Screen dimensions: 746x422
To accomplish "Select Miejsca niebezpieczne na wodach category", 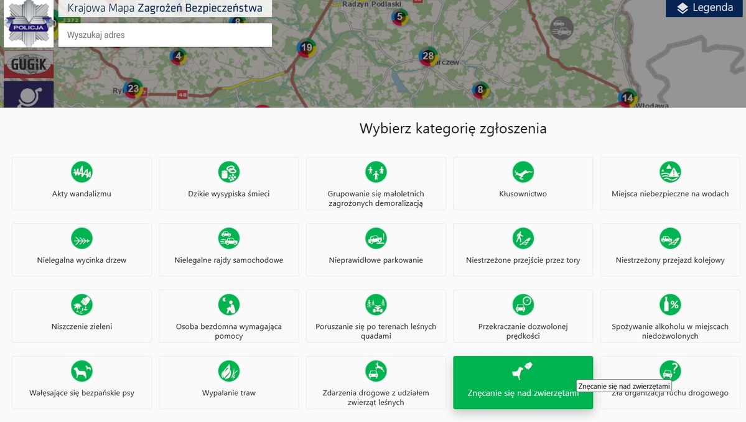I will (x=670, y=183).
